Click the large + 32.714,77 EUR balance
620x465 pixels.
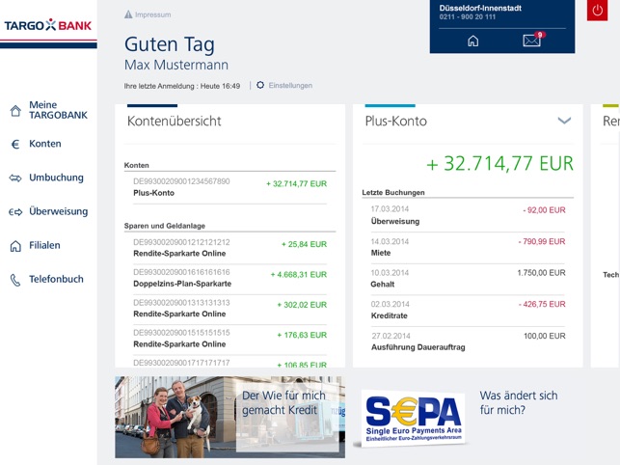pyautogui.click(x=499, y=163)
